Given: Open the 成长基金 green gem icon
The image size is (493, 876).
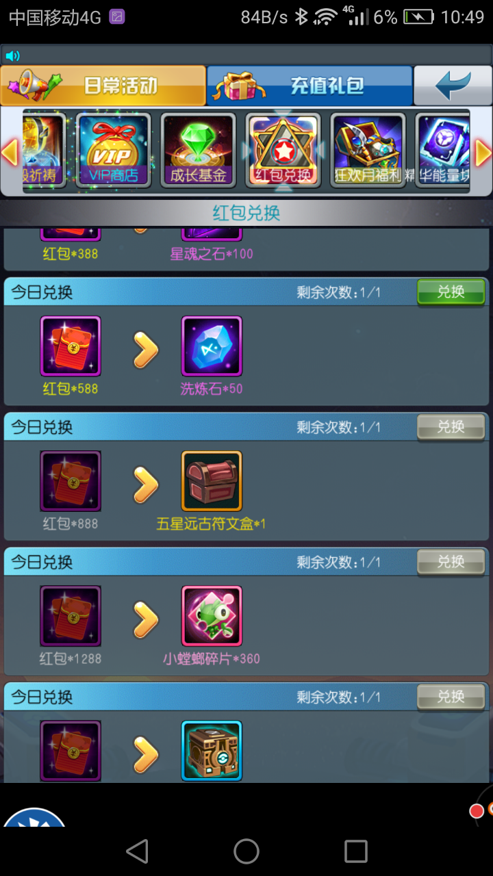Looking at the screenshot, I should tap(199, 149).
